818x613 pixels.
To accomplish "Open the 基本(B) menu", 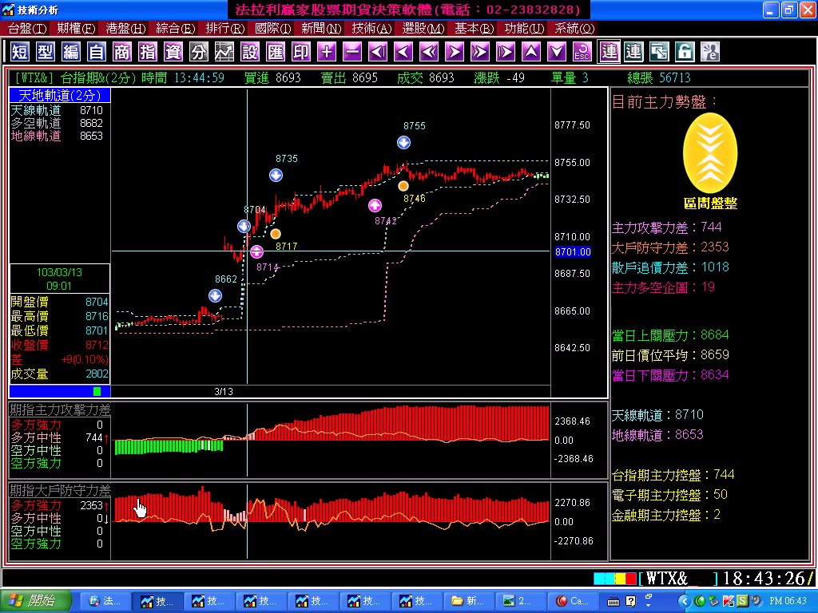I will click(474, 28).
